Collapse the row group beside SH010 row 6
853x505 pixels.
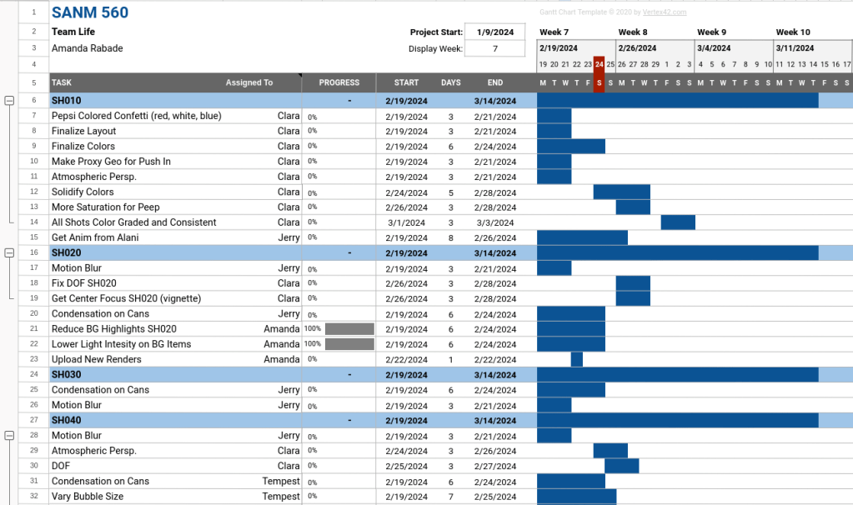pyautogui.click(x=9, y=101)
